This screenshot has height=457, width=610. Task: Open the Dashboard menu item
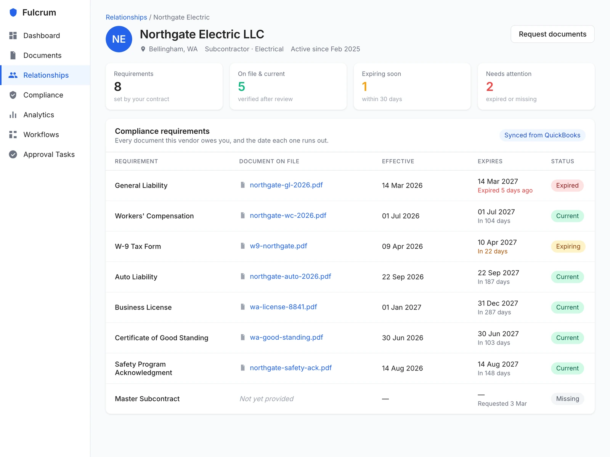tap(45, 35)
